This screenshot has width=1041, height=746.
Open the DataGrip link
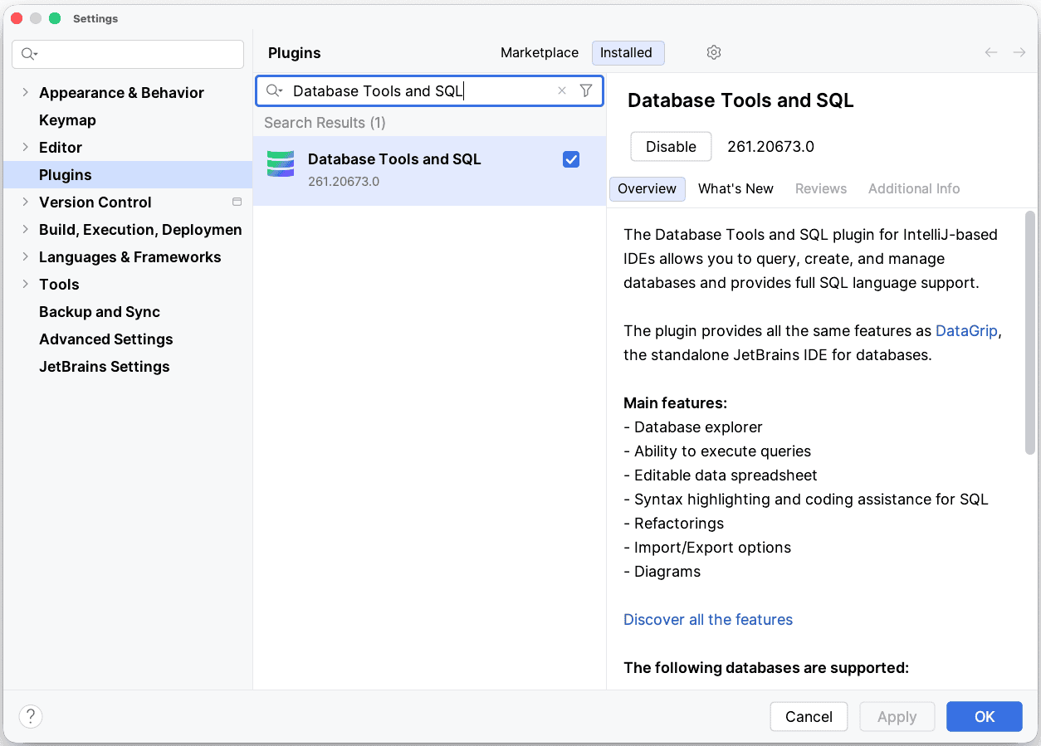tap(966, 330)
